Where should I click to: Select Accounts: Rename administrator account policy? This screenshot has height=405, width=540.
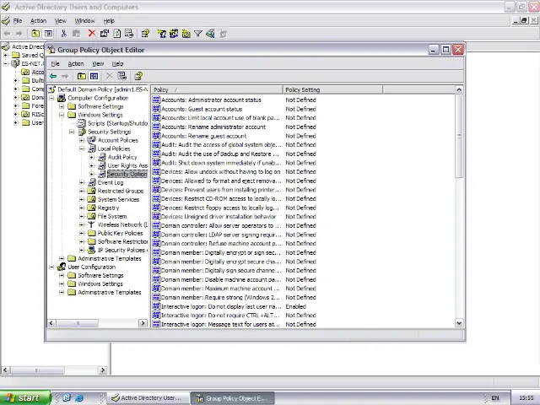[x=213, y=127]
